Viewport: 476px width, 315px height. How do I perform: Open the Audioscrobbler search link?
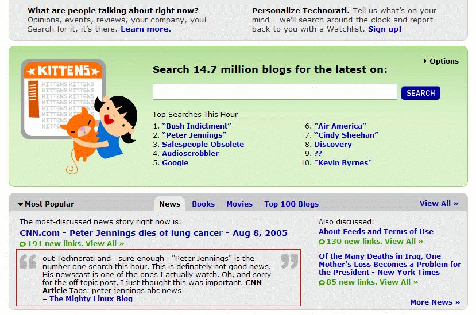pyautogui.click(x=190, y=154)
